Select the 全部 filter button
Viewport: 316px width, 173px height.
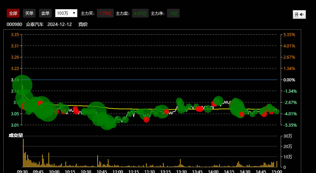pos(13,13)
